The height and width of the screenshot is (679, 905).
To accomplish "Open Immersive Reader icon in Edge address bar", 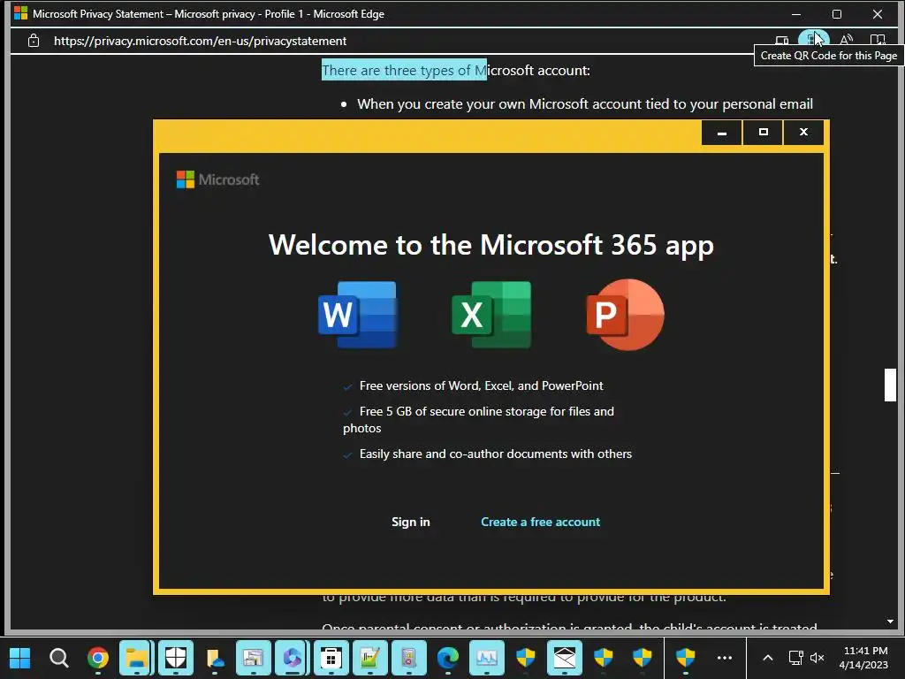I will click(878, 40).
